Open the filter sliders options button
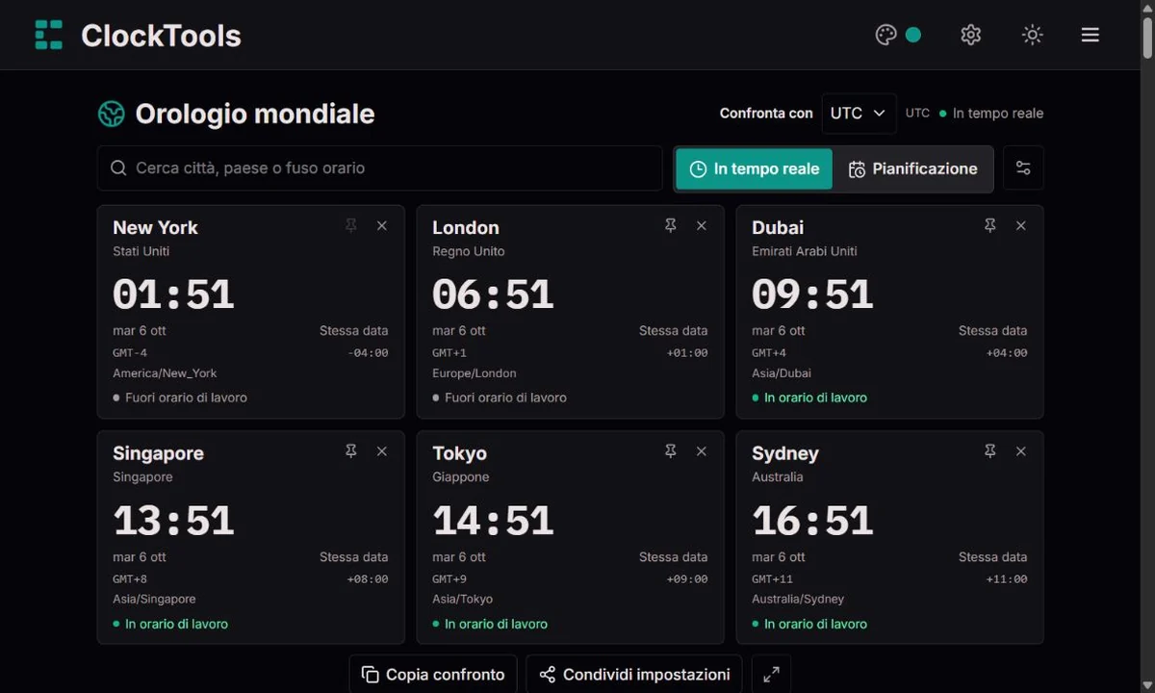This screenshot has height=693, width=1155. click(x=1023, y=168)
